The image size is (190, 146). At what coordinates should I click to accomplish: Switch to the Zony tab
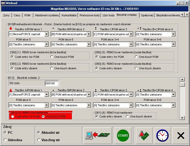pos(6,15)
